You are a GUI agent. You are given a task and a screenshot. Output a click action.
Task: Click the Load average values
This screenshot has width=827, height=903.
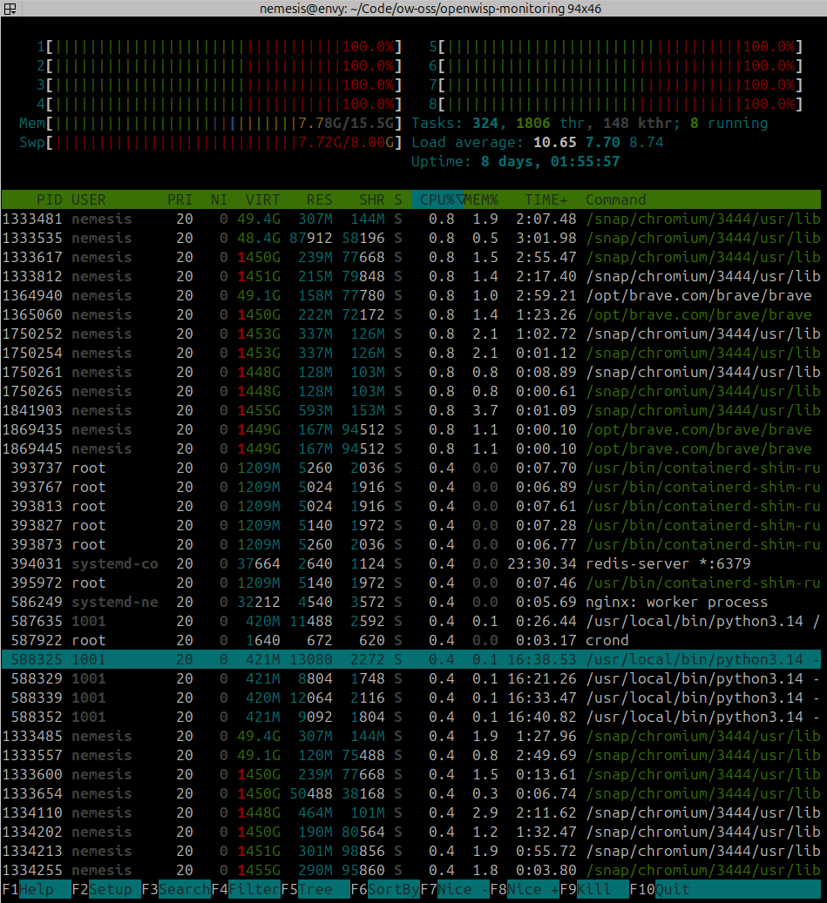click(598, 142)
